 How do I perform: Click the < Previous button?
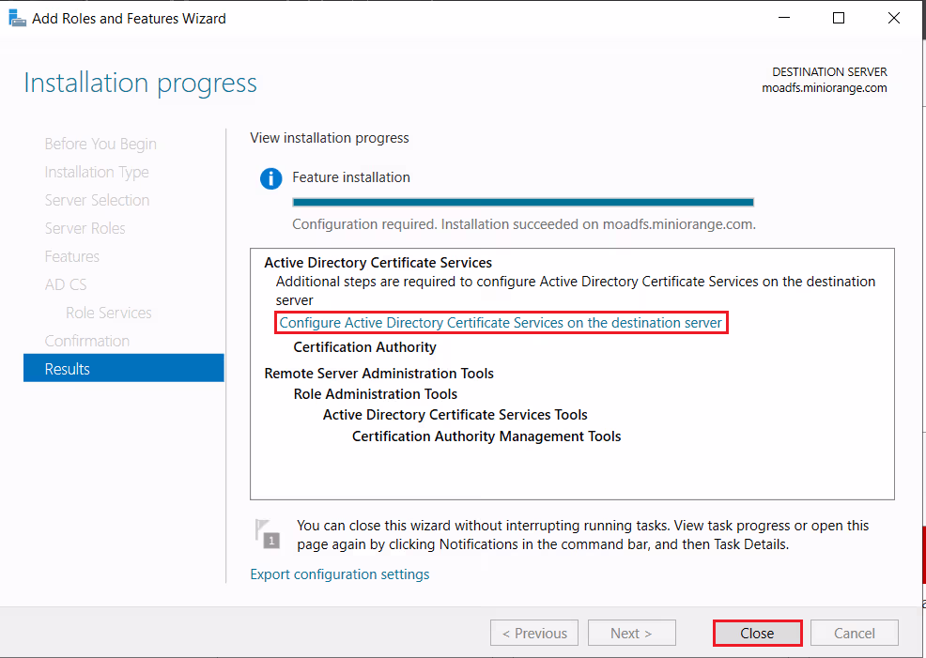[533, 634]
